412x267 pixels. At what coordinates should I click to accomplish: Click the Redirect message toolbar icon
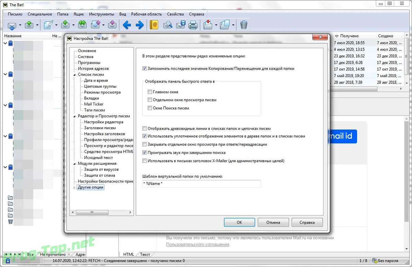click(112, 25)
